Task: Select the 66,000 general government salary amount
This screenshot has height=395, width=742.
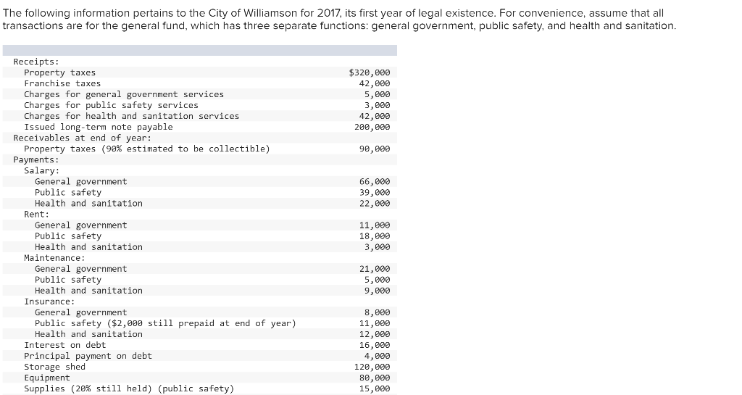Action: coord(375,181)
